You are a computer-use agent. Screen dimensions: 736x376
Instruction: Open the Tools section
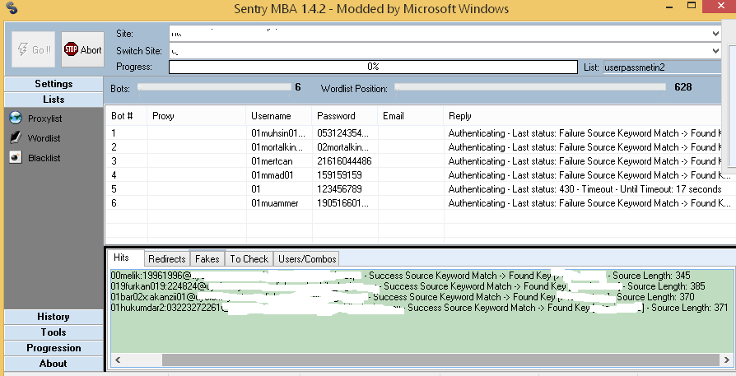pos(54,332)
